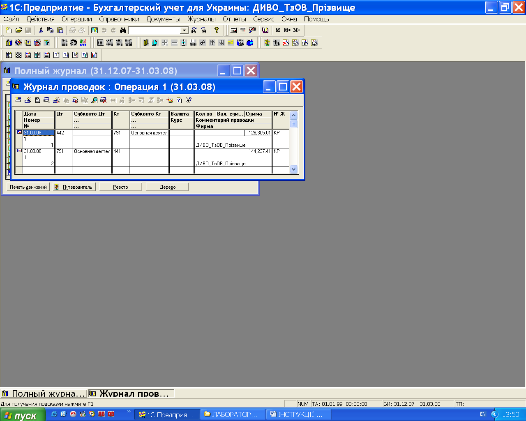Open the Отчеты menu
The height and width of the screenshot is (421, 526).
(234, 19)
